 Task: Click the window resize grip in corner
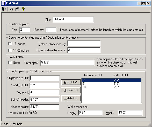(x=149, y=124)
